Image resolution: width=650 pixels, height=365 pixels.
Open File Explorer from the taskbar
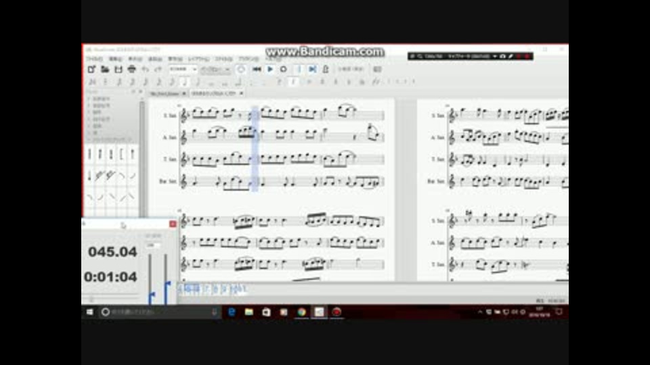[249, 312]
